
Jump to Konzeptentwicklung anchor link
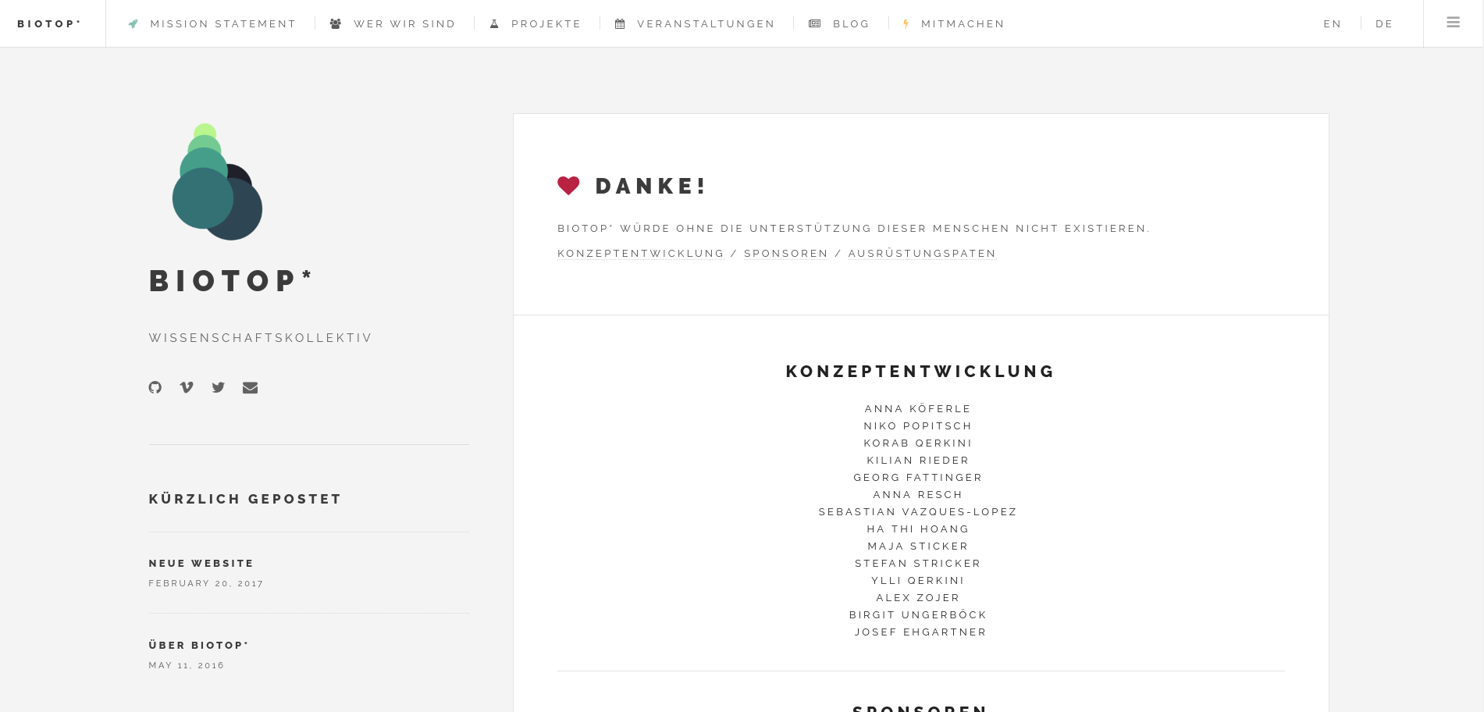(641, 254)
